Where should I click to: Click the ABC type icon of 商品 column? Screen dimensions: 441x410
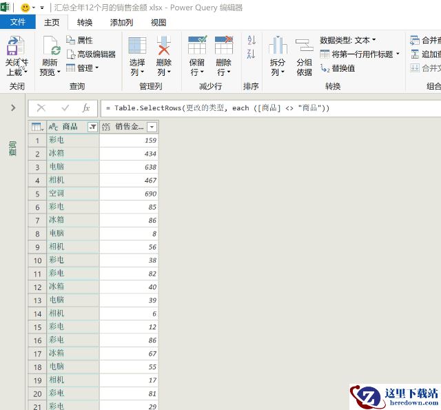pyautogui.click(x=53, y=127)
